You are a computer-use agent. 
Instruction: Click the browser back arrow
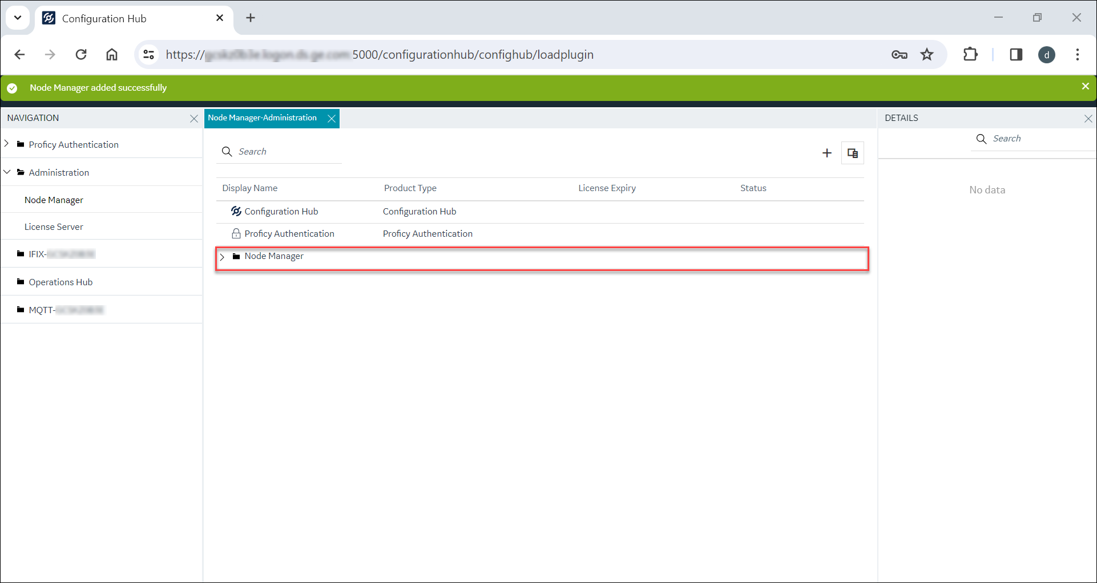19,55
